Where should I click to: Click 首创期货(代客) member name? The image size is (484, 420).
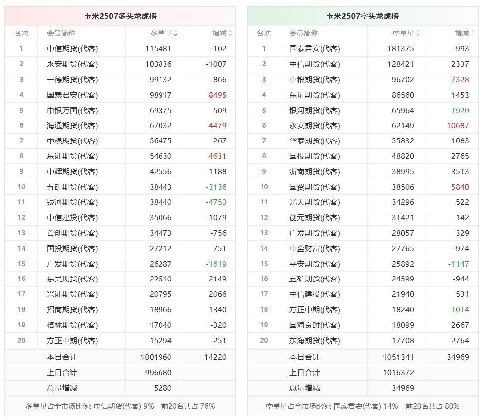pyautogui.click(x=72, y=233)
